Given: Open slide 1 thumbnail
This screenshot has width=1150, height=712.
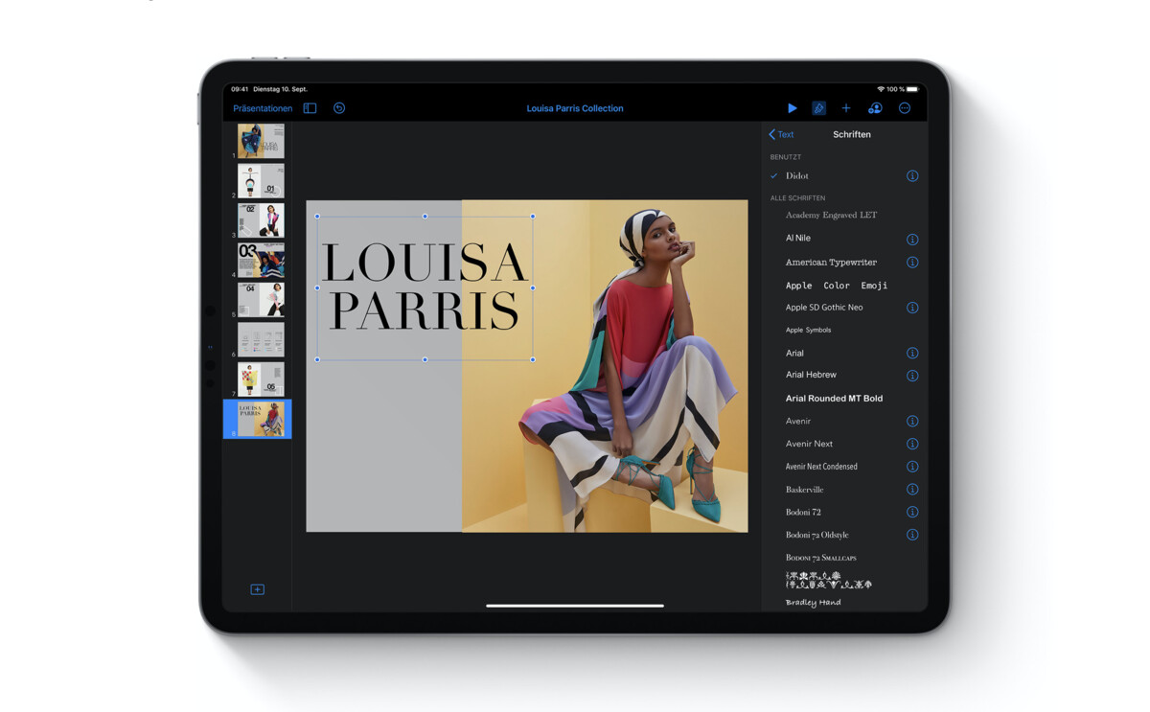Looking at the screenshot, I should 261,141.
